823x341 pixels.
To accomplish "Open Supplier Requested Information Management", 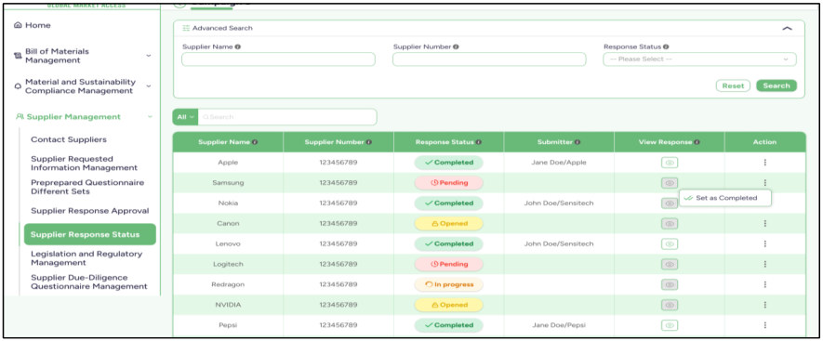I will tap(84, 164).
